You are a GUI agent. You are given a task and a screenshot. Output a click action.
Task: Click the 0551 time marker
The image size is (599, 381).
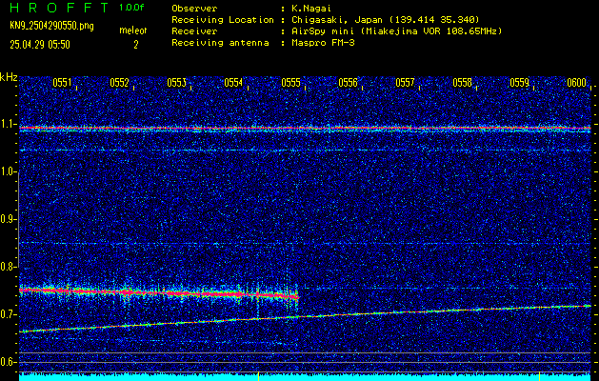pos(62,83)
